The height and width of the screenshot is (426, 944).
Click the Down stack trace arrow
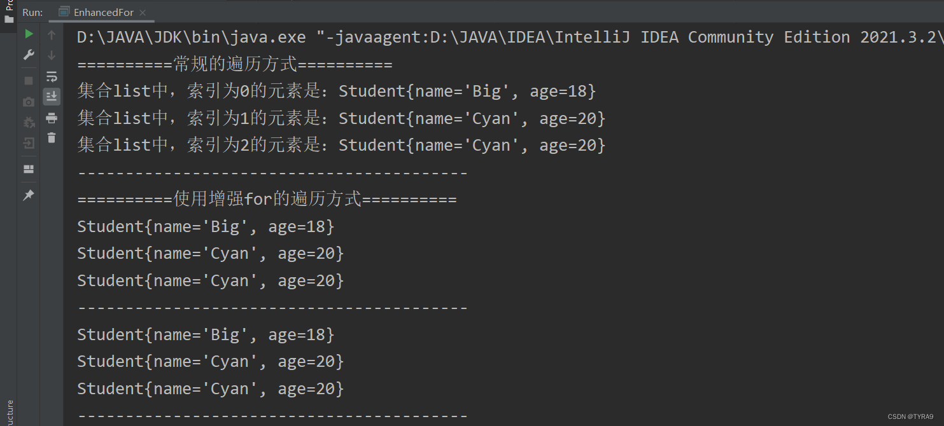(x=52, y=55)
